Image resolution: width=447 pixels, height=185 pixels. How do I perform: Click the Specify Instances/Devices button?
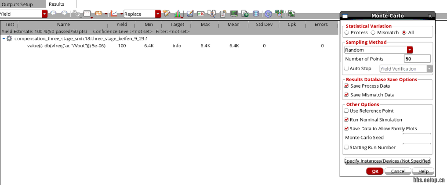[x=387, y=161]
